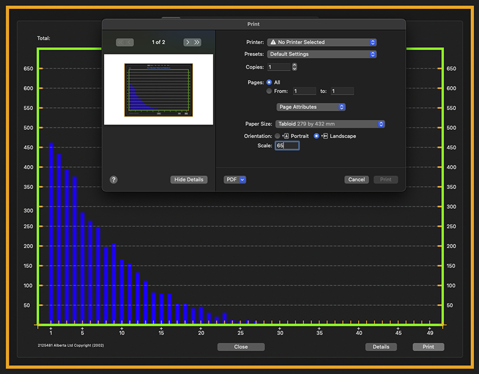
Task: Click the print preview thumbnail
Action: [159, 90]
